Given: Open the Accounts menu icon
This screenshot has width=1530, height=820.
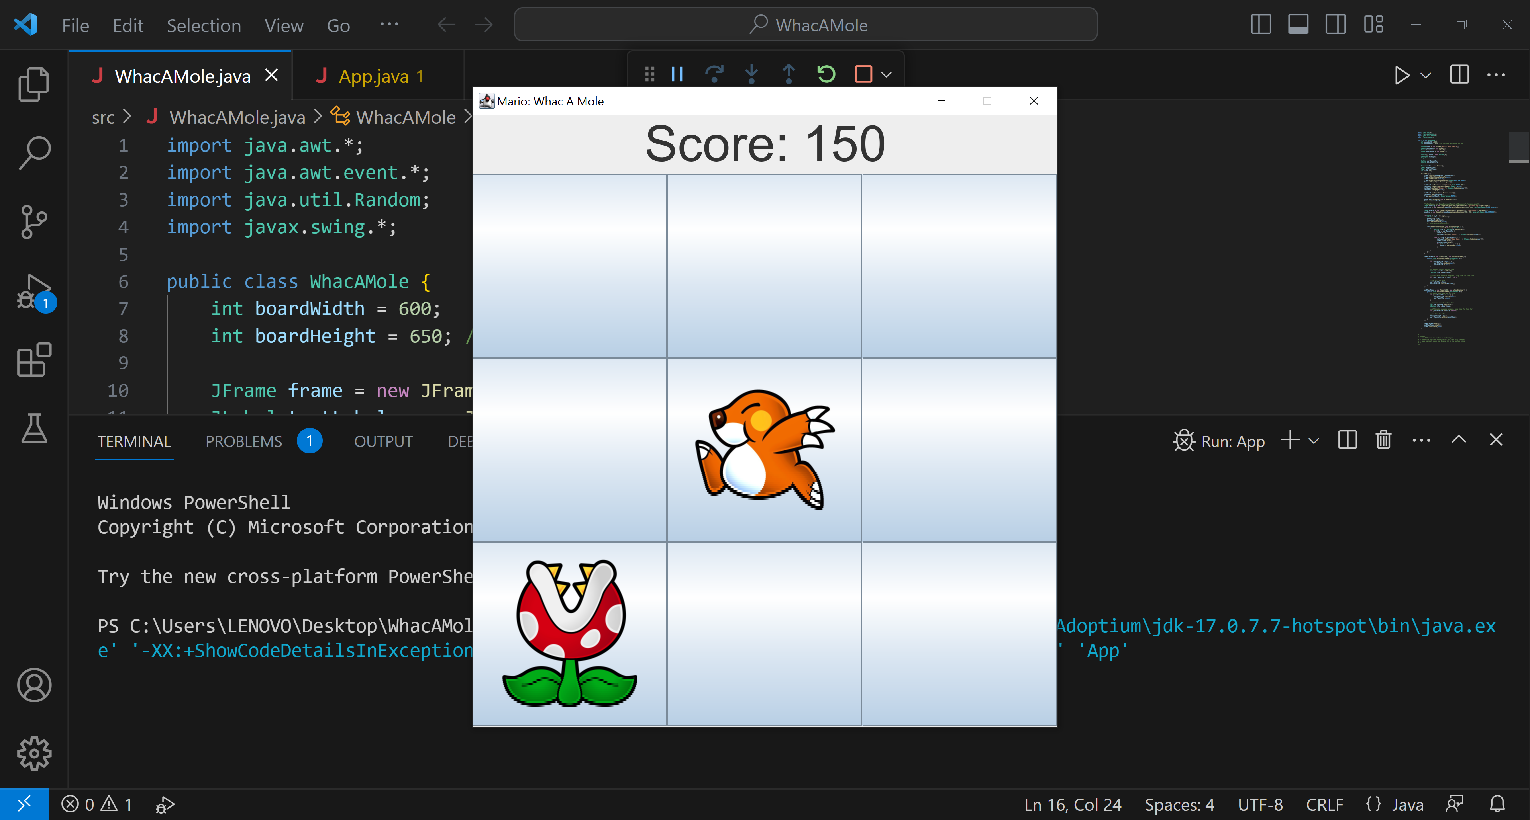Looking at the screenshot, I should [x=34, y=685].
